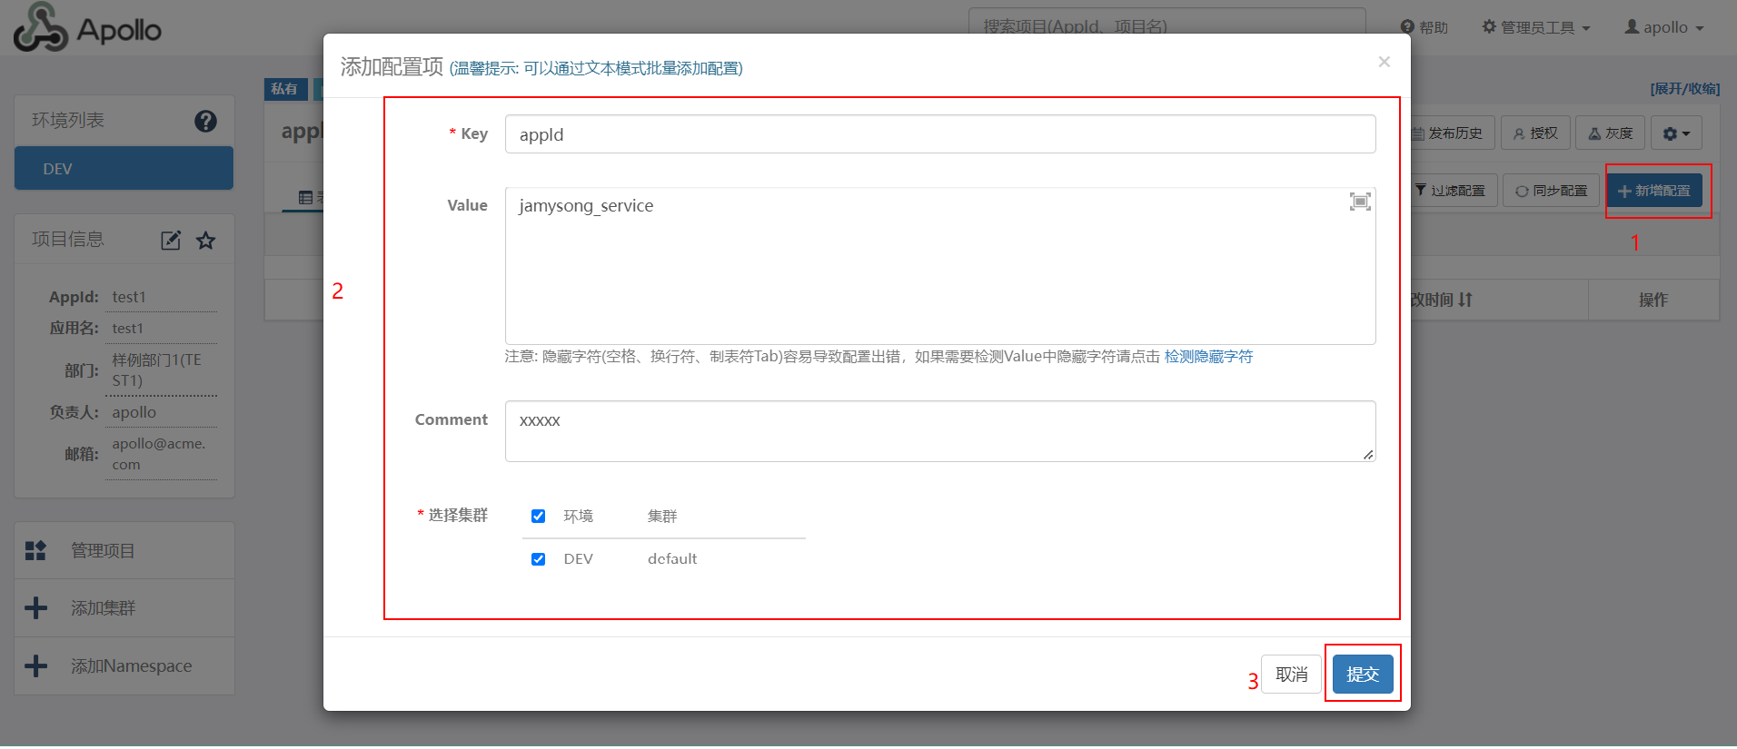Click the 授权 authorization button
Screen dimensions: 1737x749
click(1535, 133)
